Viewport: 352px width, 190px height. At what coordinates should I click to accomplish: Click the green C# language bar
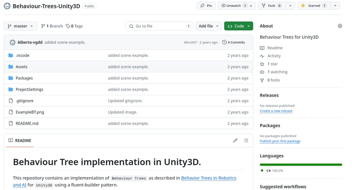pos(301,165)
